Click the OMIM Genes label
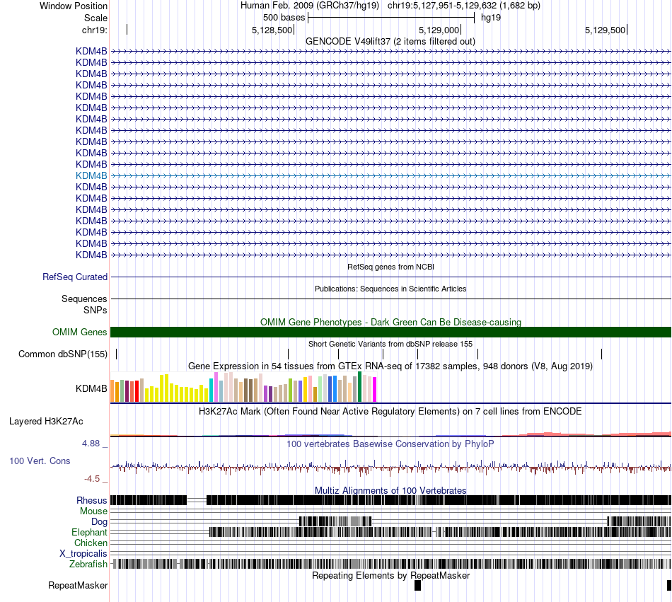The height and width of the screenshot is (602, 672). tap(80, 332)
